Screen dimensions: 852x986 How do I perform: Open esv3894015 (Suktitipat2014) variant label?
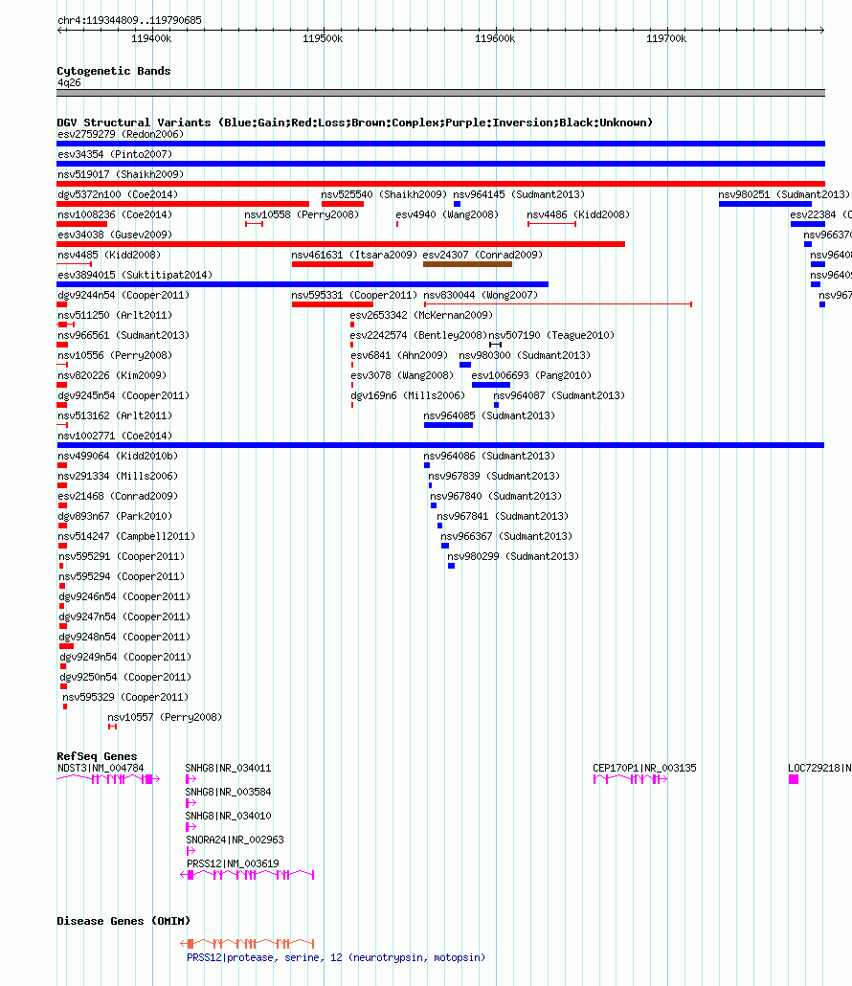point(135,275)
